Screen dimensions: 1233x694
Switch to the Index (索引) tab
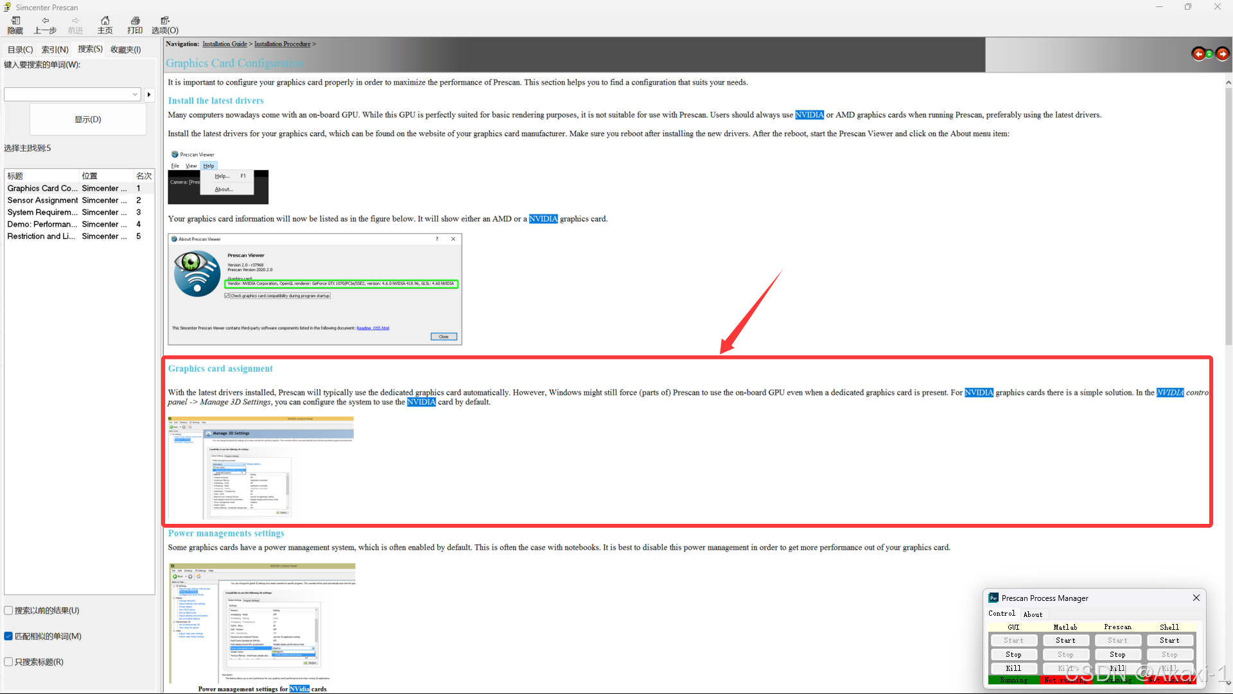[55, 49]
